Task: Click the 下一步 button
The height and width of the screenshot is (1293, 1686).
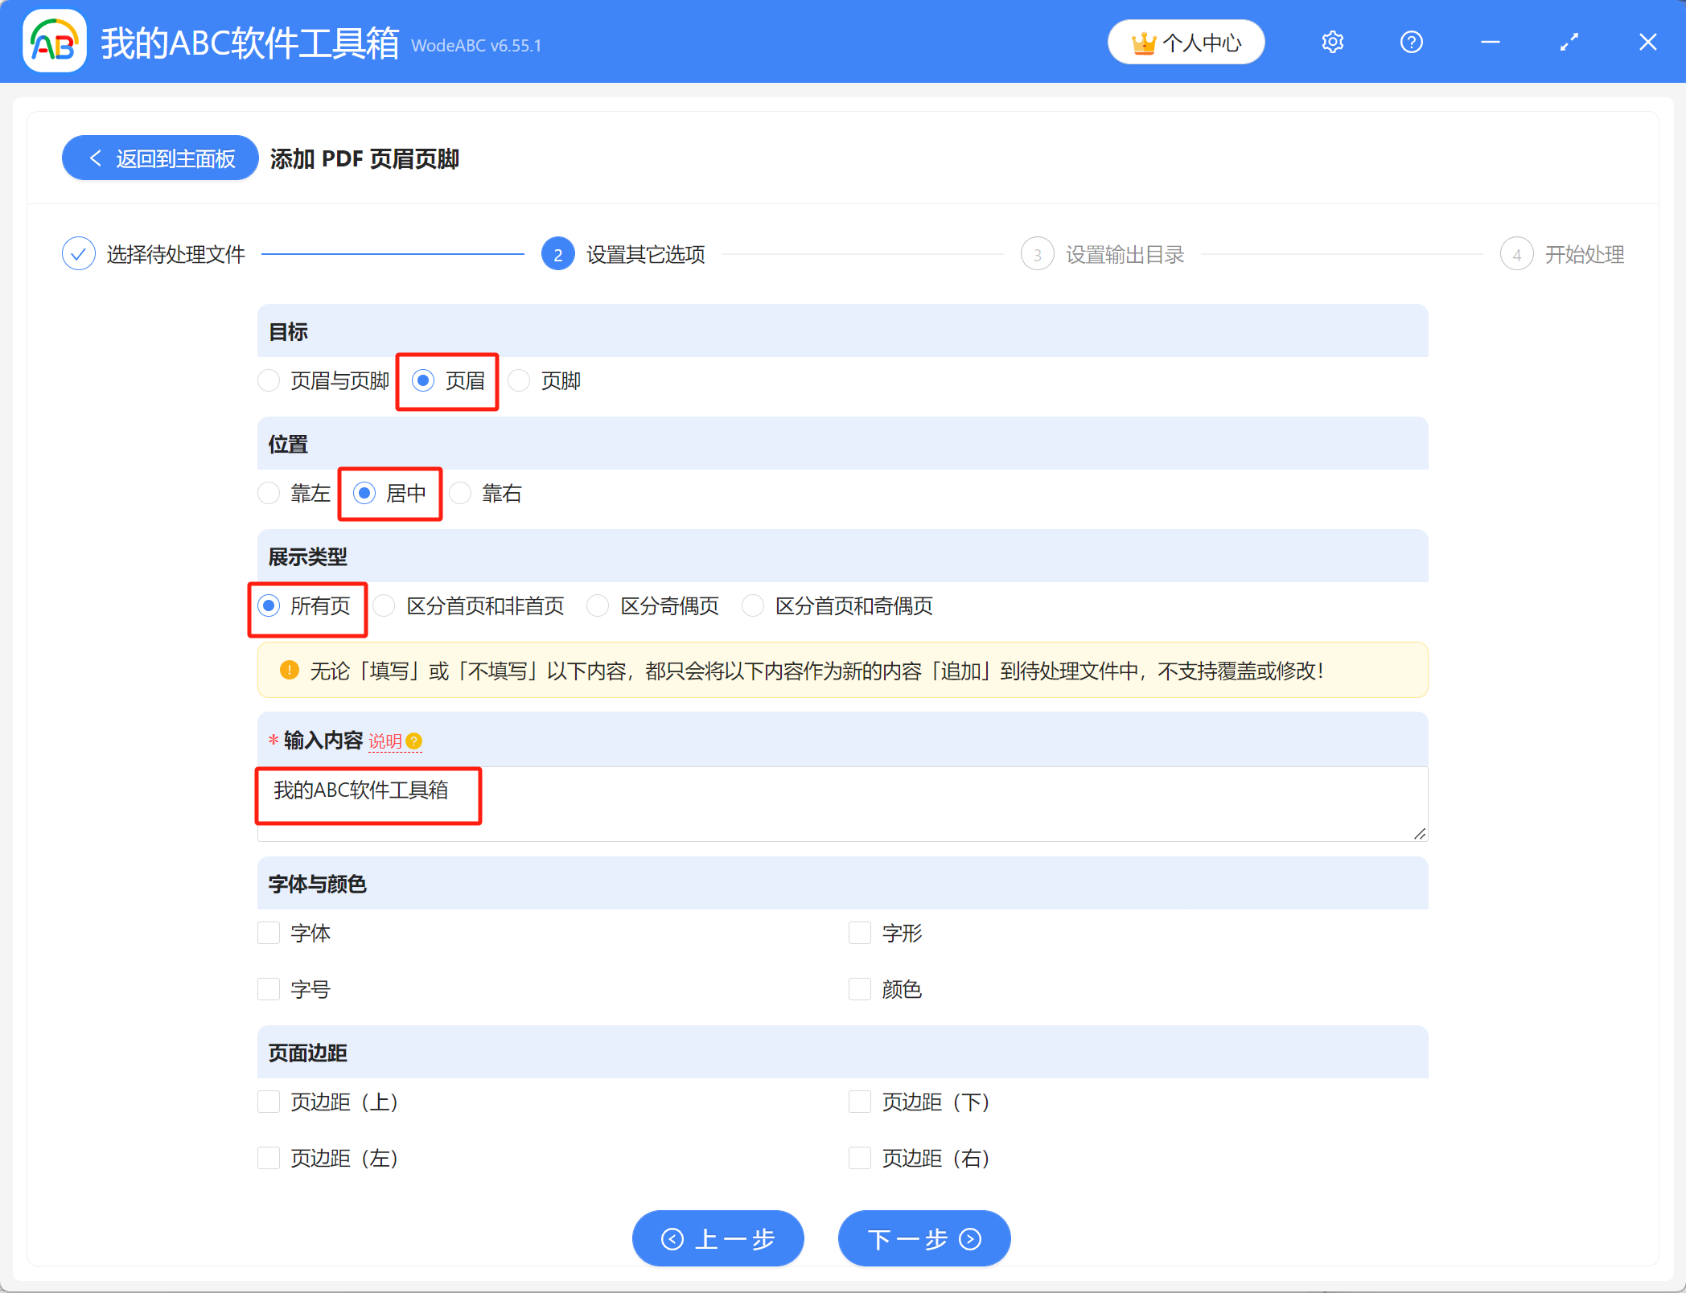Action: pyautogui.click(x=923, y=1238)
